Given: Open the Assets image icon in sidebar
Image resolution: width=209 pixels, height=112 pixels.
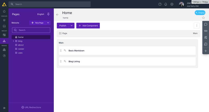Looking at the screenshot, I should [x=4, y=26].
